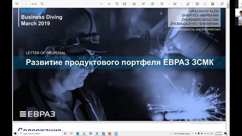Open File Explorer from taskbar

pos(84,133)
